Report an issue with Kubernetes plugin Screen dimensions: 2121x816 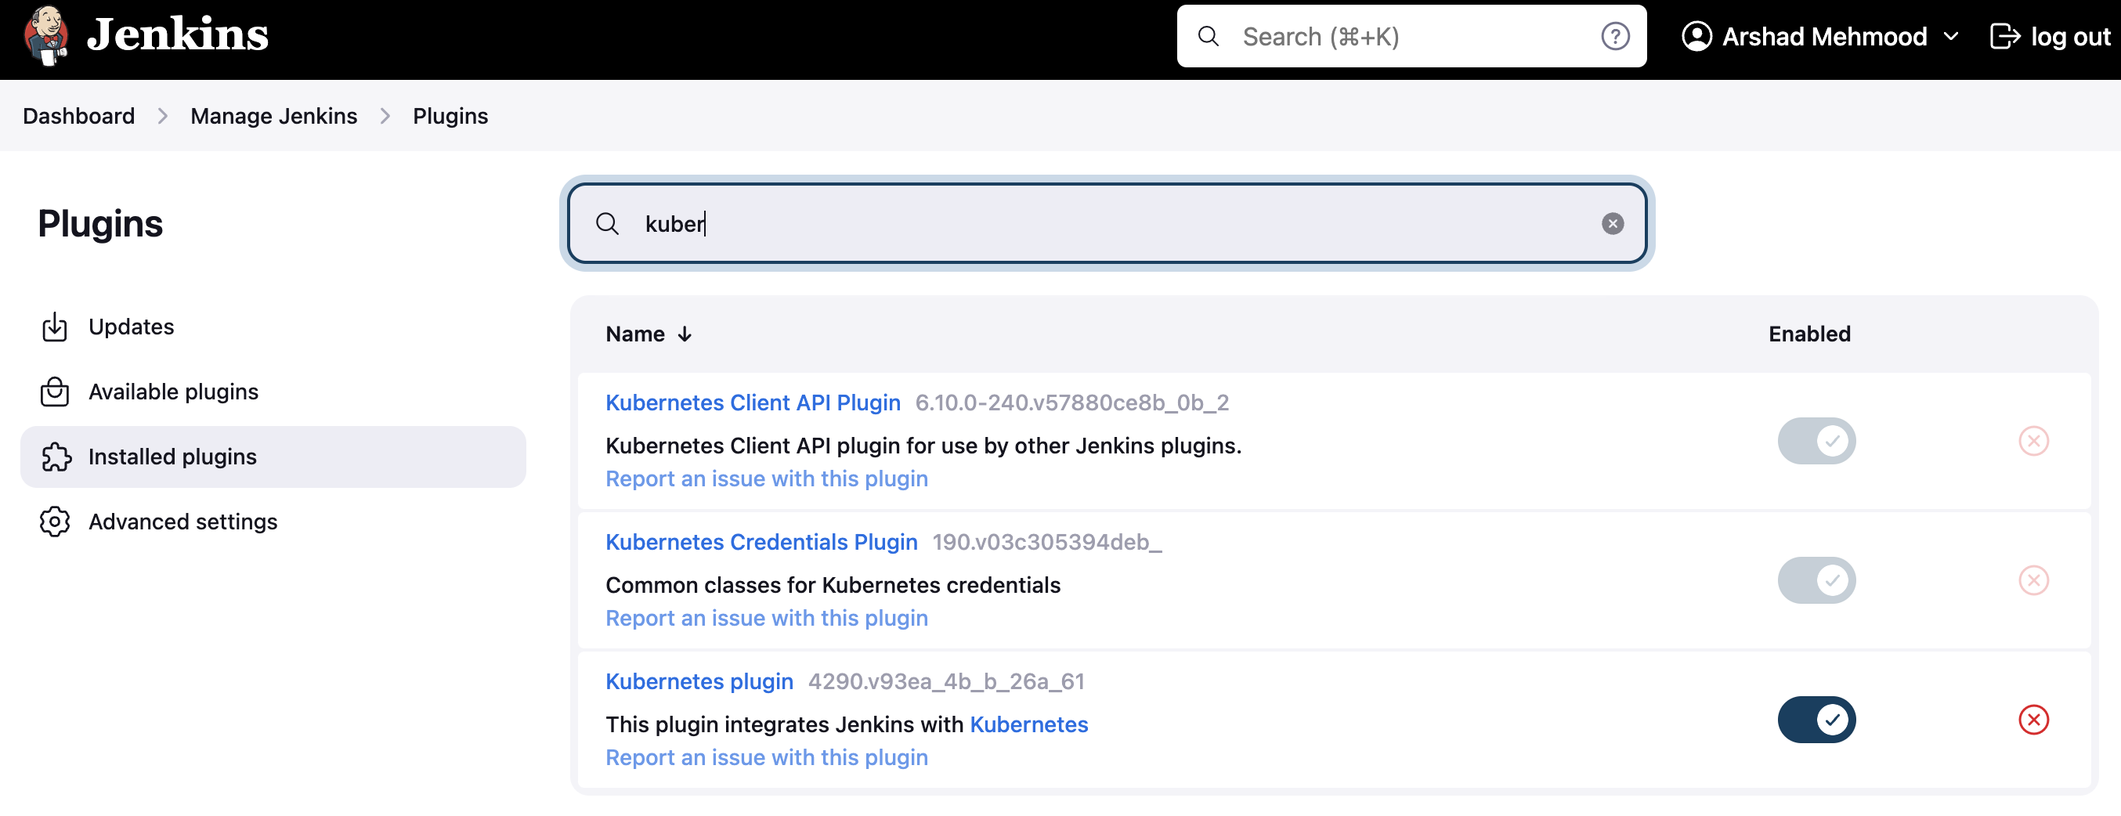point(766,757)
